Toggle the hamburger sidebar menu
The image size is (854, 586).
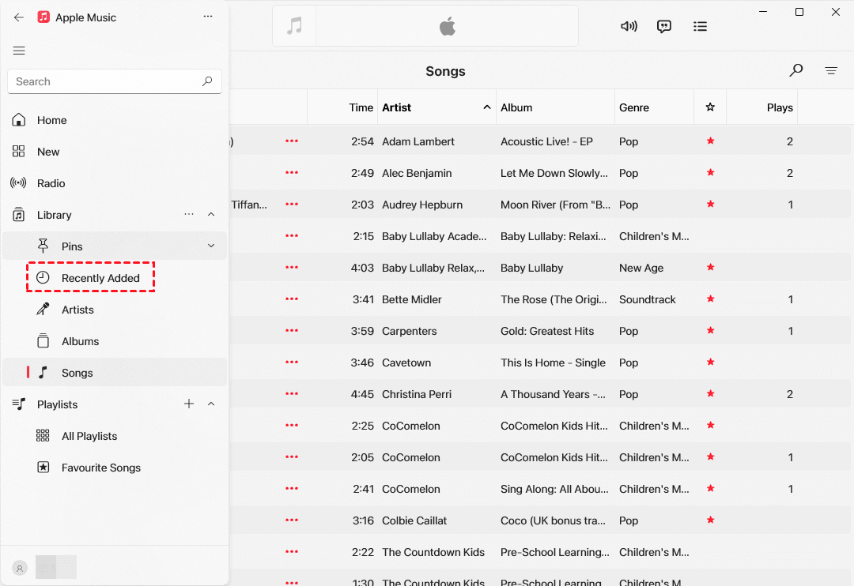pyautogui.click(x=19, y=51)
